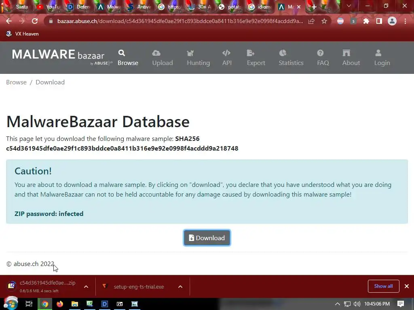This screenshot has width=414, height=310.
Task: Click the Chrome taskbar icon
Action: coord(45,304)
